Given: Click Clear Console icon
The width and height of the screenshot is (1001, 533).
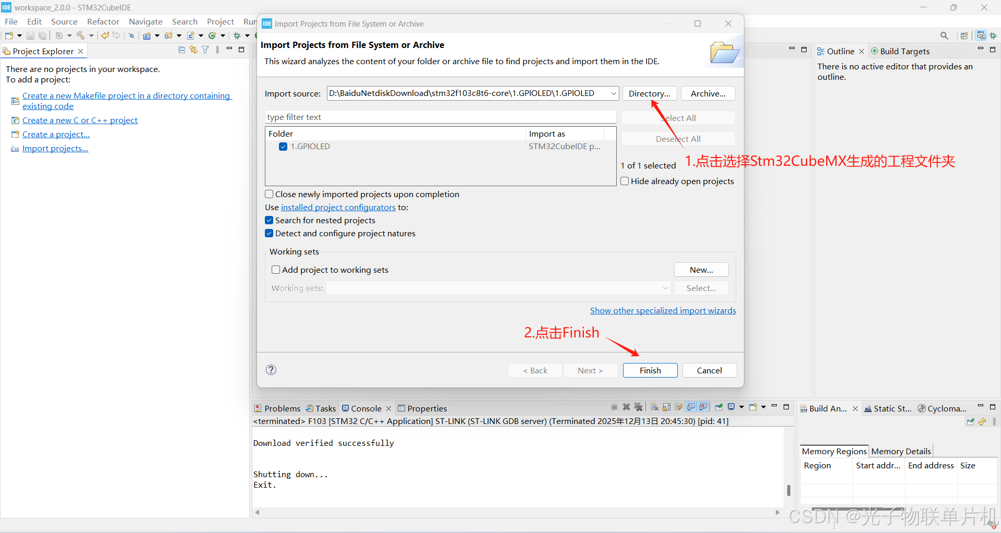Looking at the screenshot, I should pos(654,407).
